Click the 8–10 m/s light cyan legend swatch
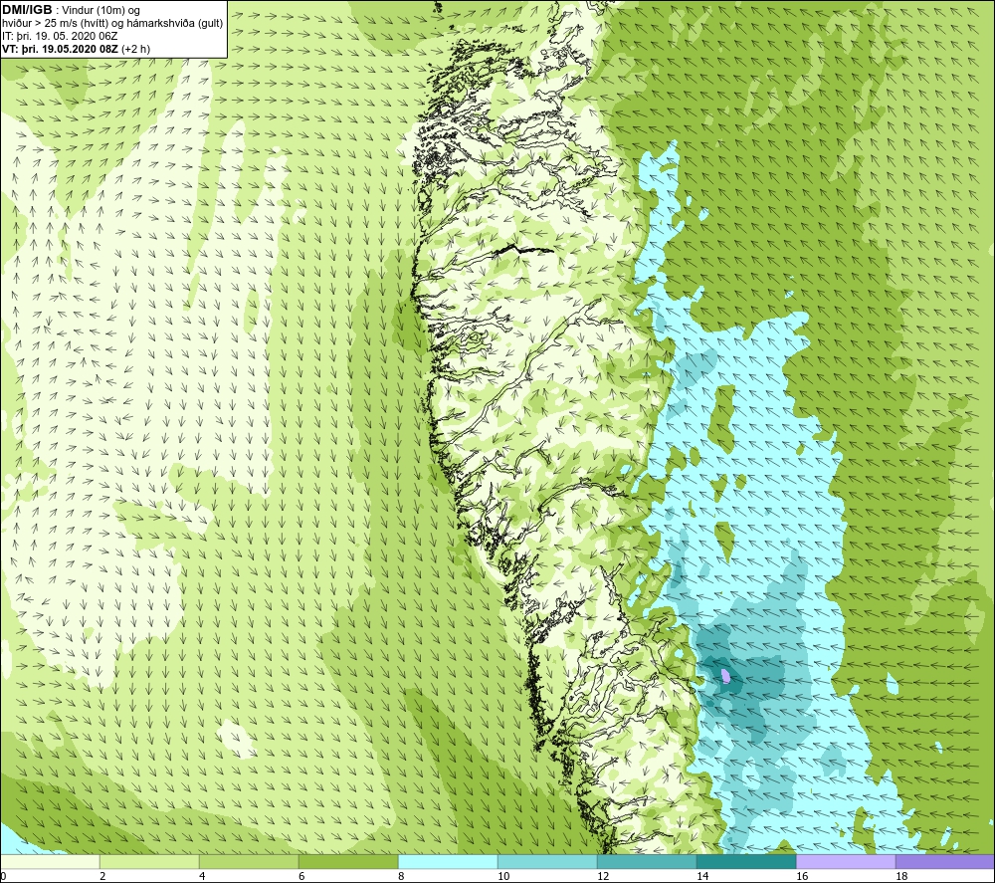This screenshot has width=995, height=883. pyautogui.click(x=448, y=862)
